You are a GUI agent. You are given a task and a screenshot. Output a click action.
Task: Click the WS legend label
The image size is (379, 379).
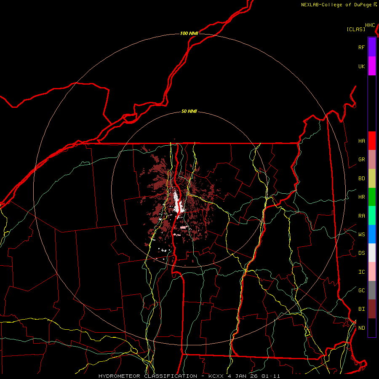point(361,234)
